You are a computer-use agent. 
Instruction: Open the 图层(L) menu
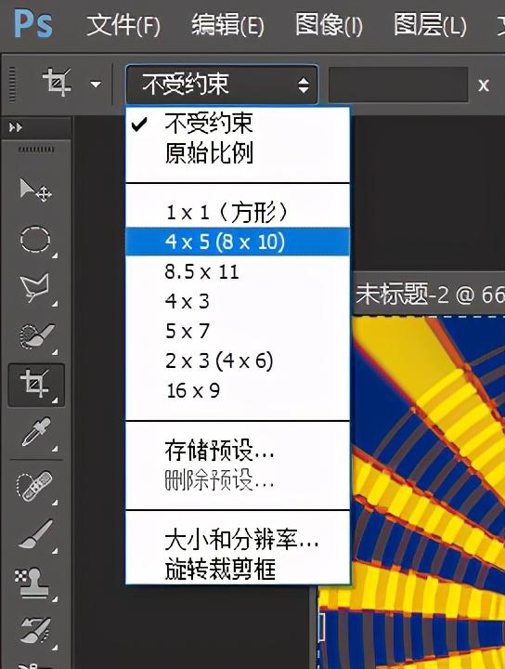click(x=430, y=25)
